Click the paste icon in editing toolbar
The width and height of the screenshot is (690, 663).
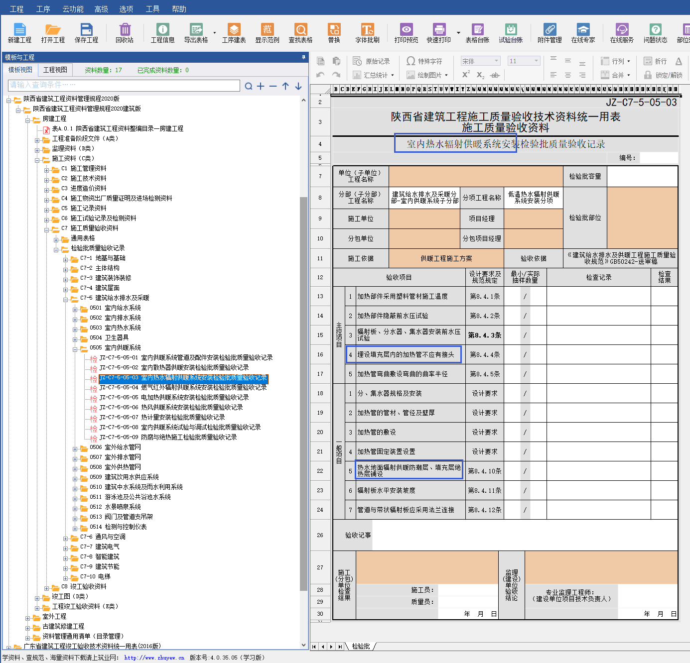337,61
